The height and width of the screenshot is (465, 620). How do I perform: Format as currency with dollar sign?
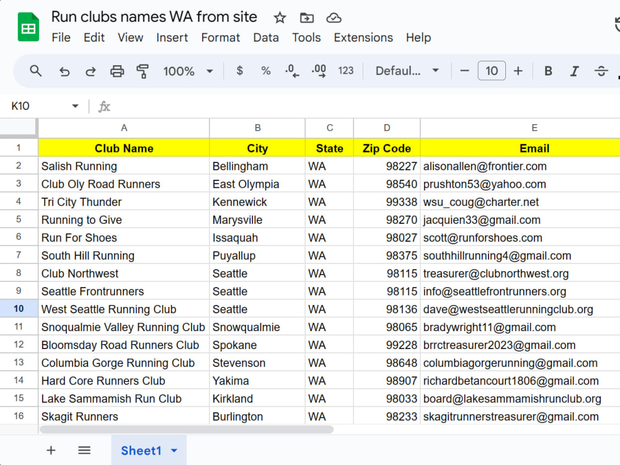click(239, 71)
